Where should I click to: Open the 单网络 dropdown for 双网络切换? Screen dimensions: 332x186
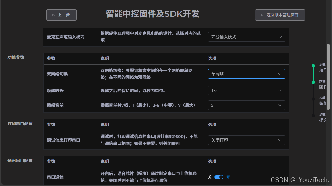point(246,74)
